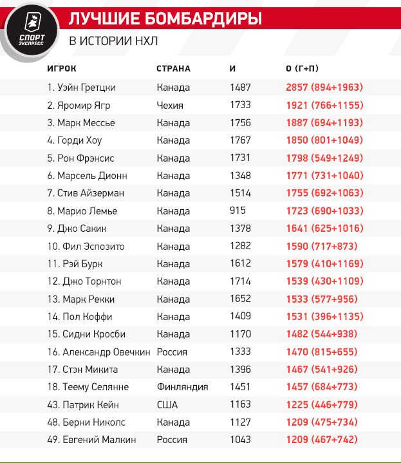The height and width of the screenshot is (463, 401).
Task: Click Чехия country cell
Action: [170, 105]
